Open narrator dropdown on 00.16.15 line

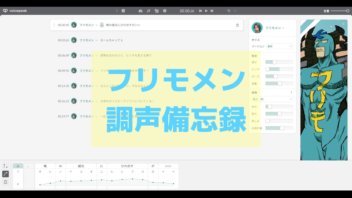[89, 101]
